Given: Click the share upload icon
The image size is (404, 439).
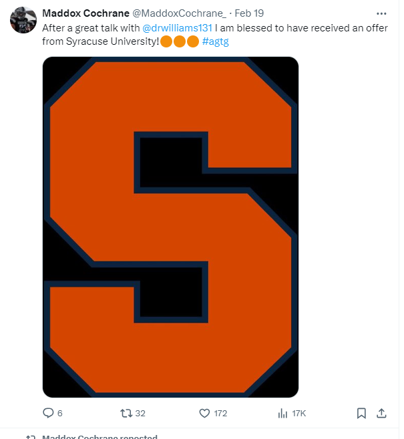Looking at the screenshot, I should coord(382,413).
